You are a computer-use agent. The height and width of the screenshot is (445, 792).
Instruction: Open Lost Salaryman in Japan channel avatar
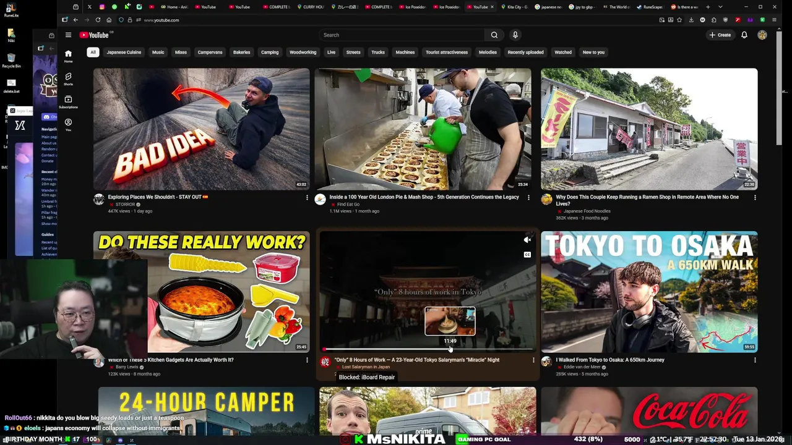click(325, 362)
